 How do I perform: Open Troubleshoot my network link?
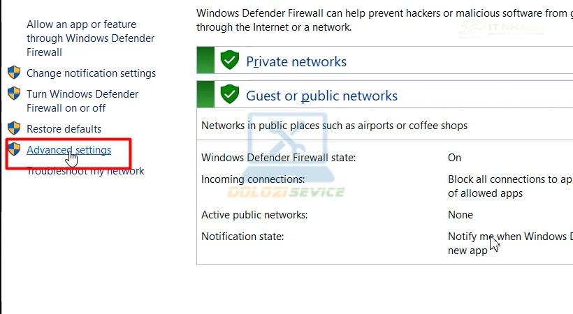pos(85,172)
